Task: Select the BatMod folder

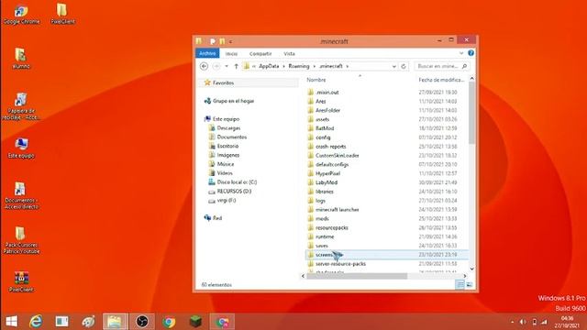Action: tap(324, 128)
